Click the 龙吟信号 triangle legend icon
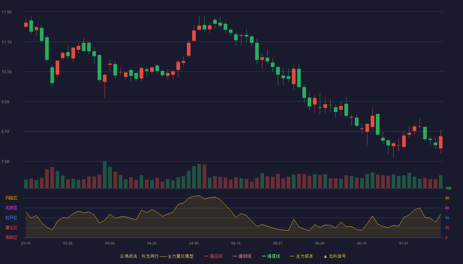The height and width of the screenshot is (264, 463). coord(325,256)
